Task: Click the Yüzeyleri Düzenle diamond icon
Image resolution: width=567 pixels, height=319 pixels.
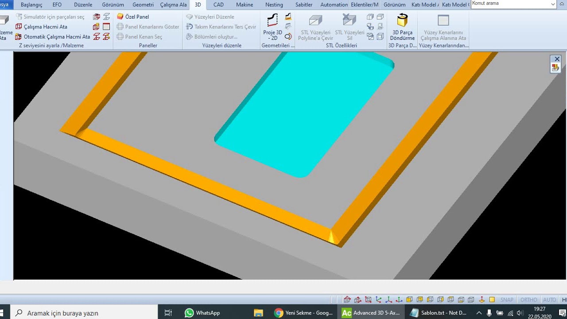Action: 189,16
